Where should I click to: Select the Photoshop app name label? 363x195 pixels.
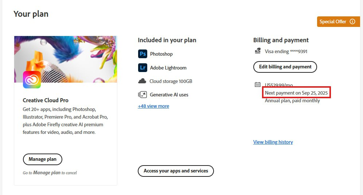click(x=161, y=54)
